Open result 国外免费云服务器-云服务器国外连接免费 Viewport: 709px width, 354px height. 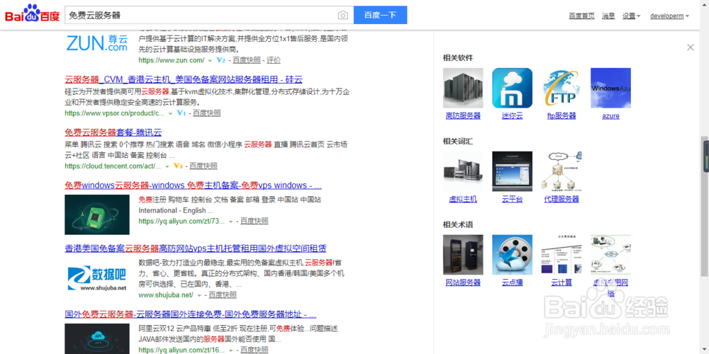(x=190, y=314)
